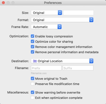Open the Format dropdown menu
This screenshot has height=104, width=106.
click(x=62, y=20)
